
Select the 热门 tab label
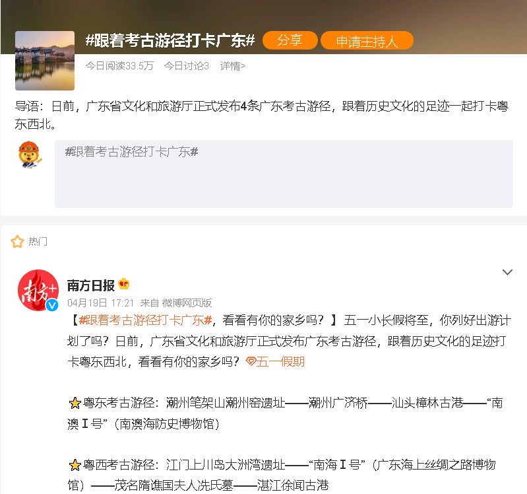click(x=38, y=242)
